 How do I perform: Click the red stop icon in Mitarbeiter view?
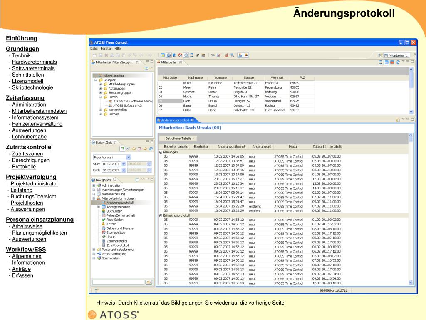tap(392, 62)
